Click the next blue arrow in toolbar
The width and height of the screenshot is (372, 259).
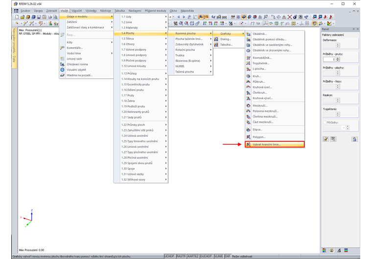click(184, 17)
